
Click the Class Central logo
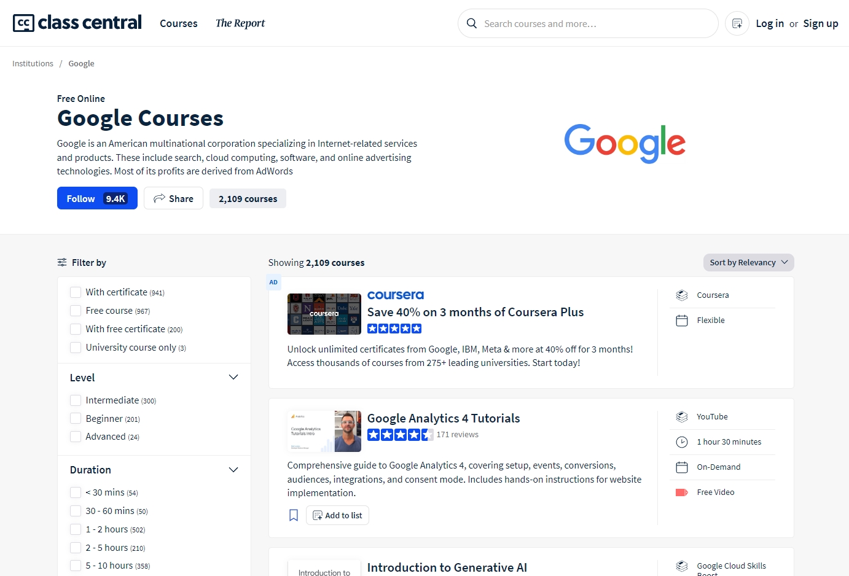pyautogui.click(x=77, y=23)
